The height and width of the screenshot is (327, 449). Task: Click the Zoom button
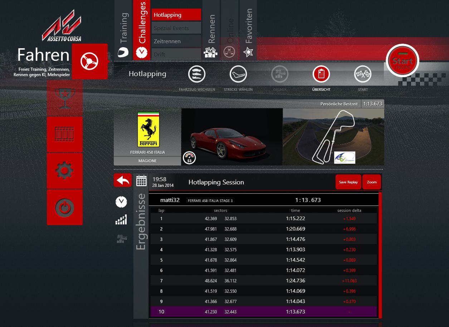click(x=372, y=182)
